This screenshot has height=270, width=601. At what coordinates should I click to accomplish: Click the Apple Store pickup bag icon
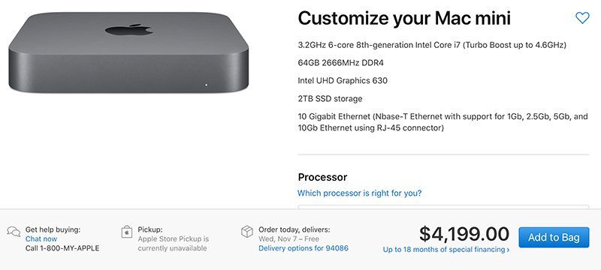127,232
